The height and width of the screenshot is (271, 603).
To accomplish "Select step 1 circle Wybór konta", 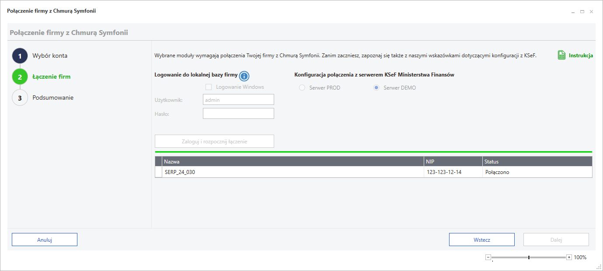I will coord(20,56).
